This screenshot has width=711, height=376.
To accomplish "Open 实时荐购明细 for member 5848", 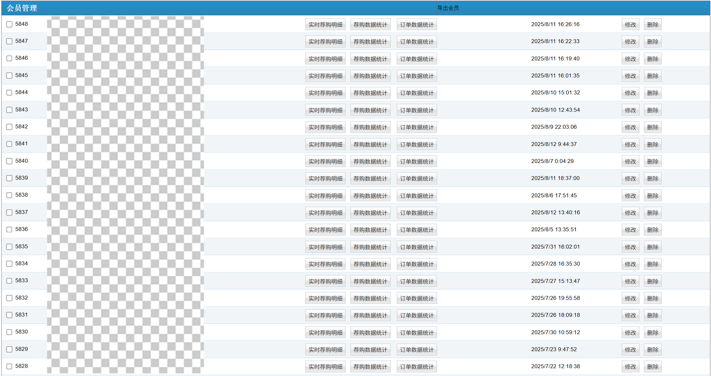I will pyautogui.click(x=325, y=25).
